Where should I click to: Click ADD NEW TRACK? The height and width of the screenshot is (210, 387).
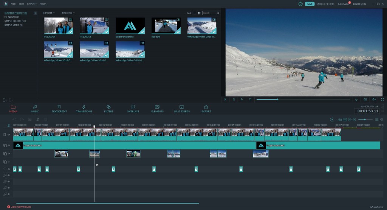(19, 207)
